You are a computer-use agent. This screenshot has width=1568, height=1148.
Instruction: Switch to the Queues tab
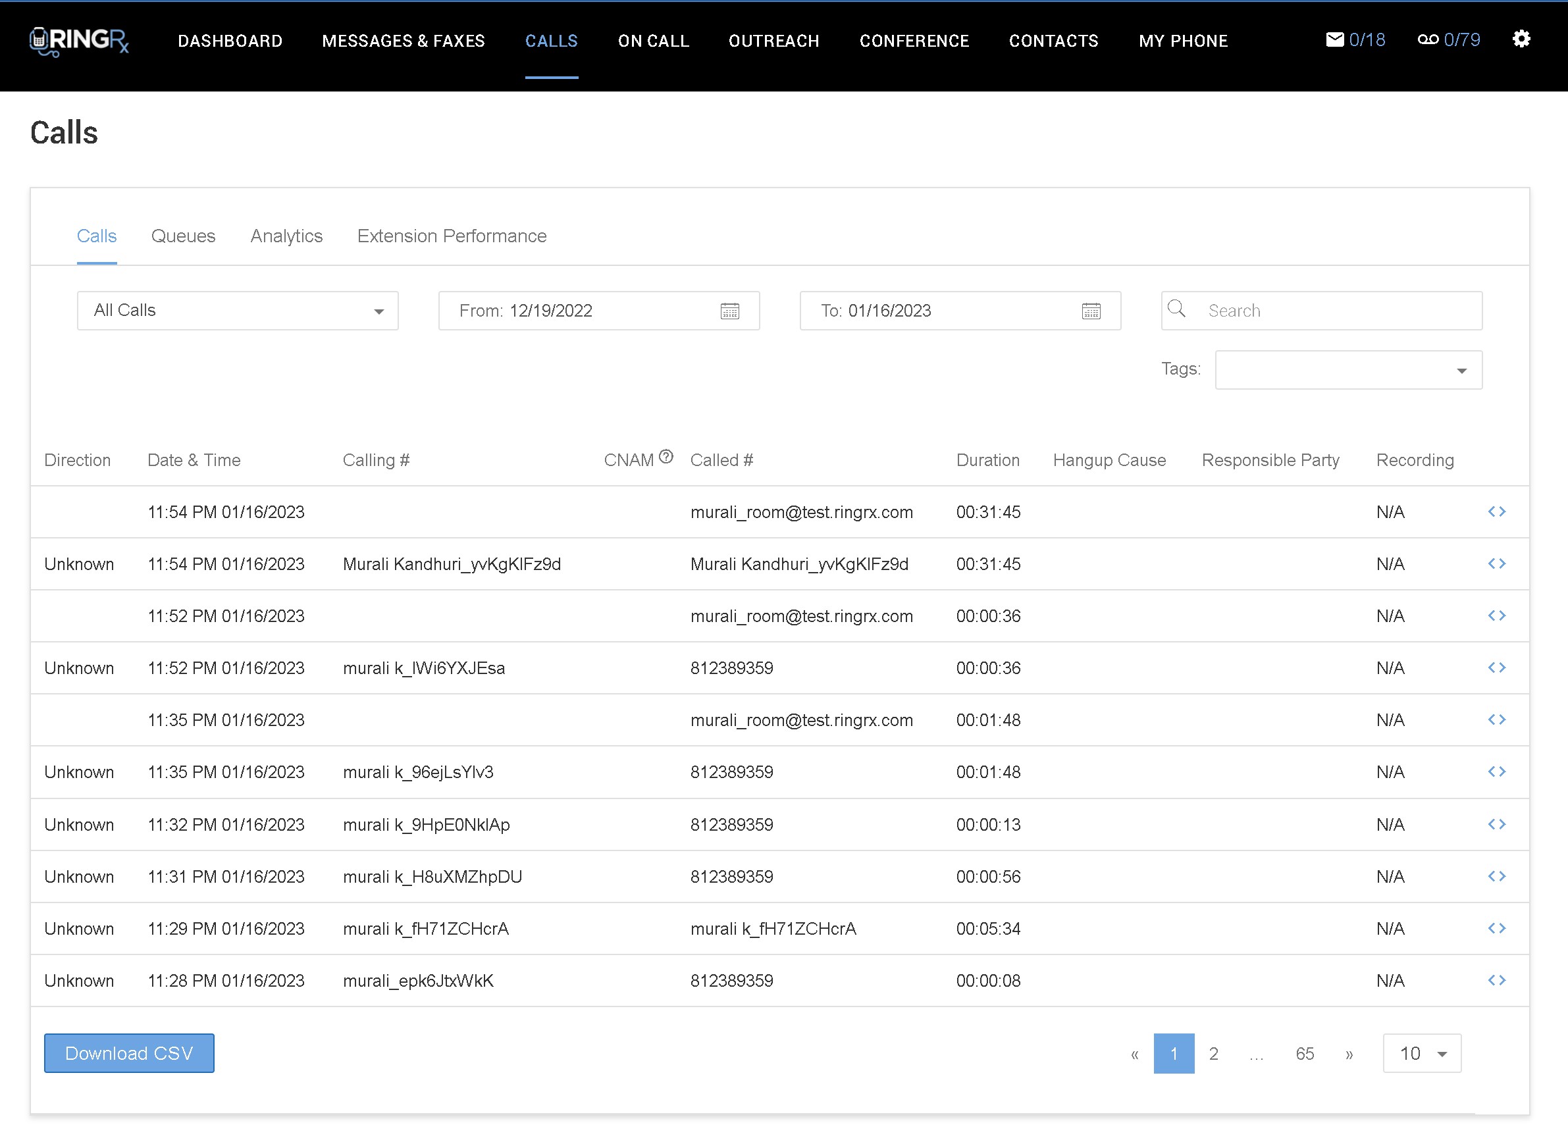coord(184,236)
